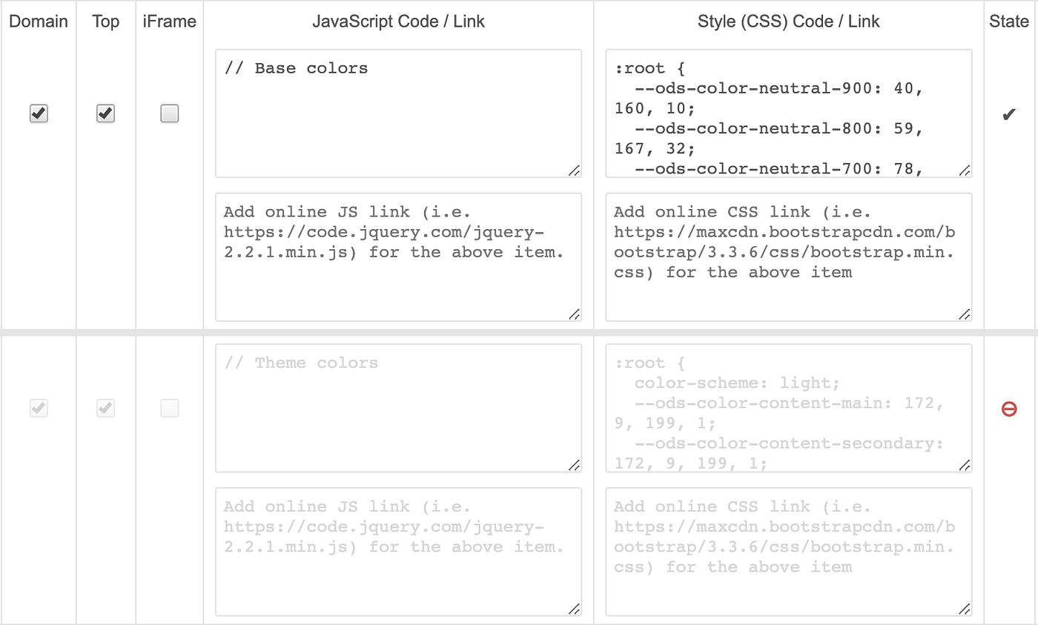Click the resize grip of the Theme colors textarea
The height and width of the screenshot is (625, 1038).
575,465
